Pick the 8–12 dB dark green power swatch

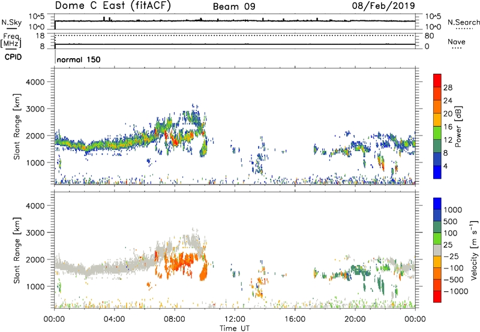tap(437, 146)
